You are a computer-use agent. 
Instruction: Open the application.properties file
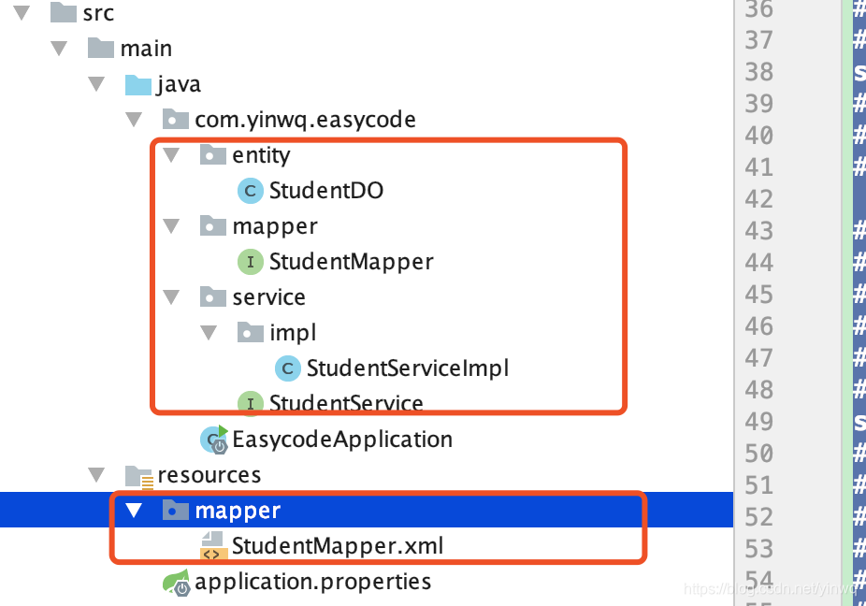(x=311, y=581)
